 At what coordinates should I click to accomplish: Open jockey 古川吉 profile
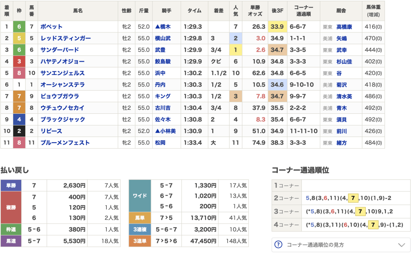coord(163,108)
